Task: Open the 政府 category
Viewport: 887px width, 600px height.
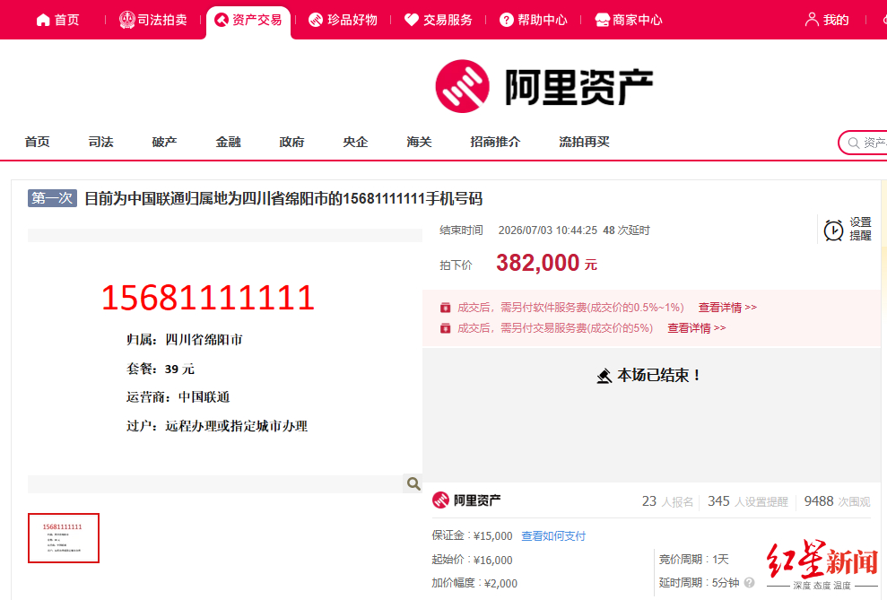Action: 291,142
